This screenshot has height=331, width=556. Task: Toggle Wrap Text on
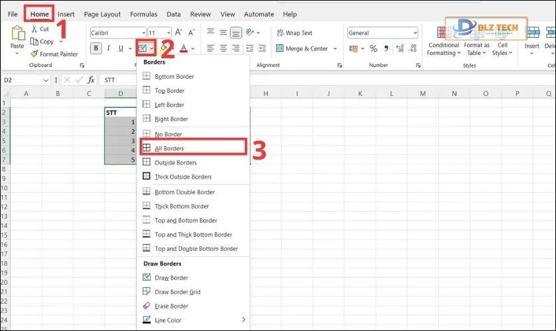point(294,32)
